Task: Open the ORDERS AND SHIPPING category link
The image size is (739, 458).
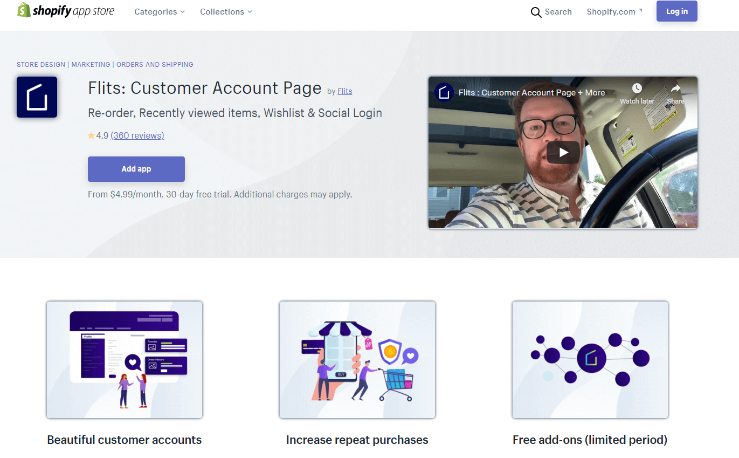Action: pos(155,65)
